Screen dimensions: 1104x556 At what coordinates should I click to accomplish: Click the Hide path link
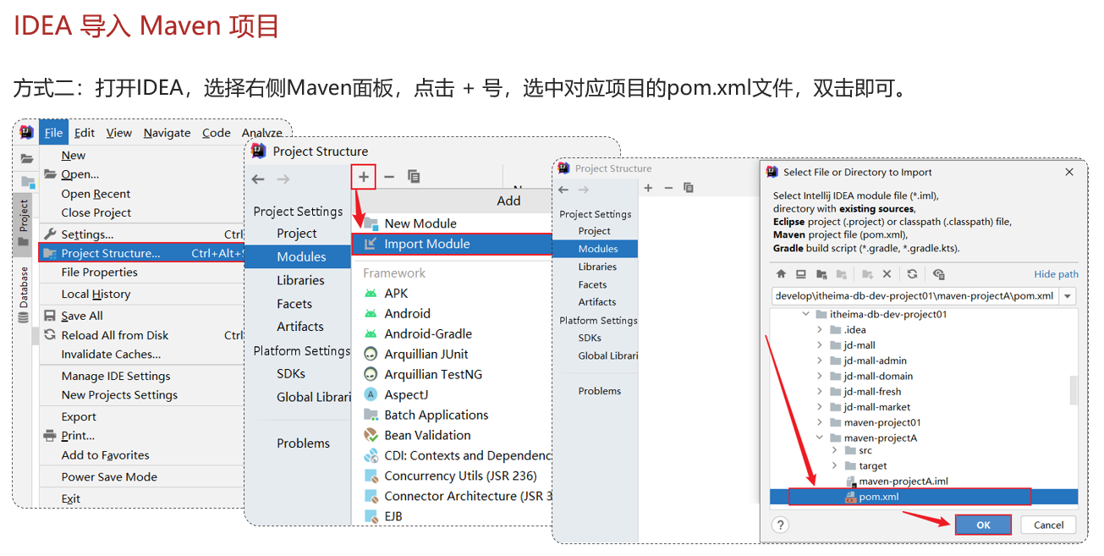[1056, 274]
